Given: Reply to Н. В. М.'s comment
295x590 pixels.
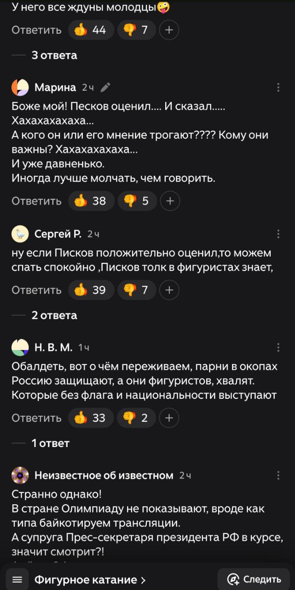Looking at the screenshot, I should point(36,418).
